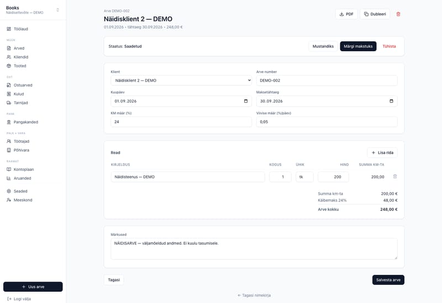Click the KM määr (%) field
The width and height of the screenshot is (442, 303).
pyautogui.click(x=181, y=122)
